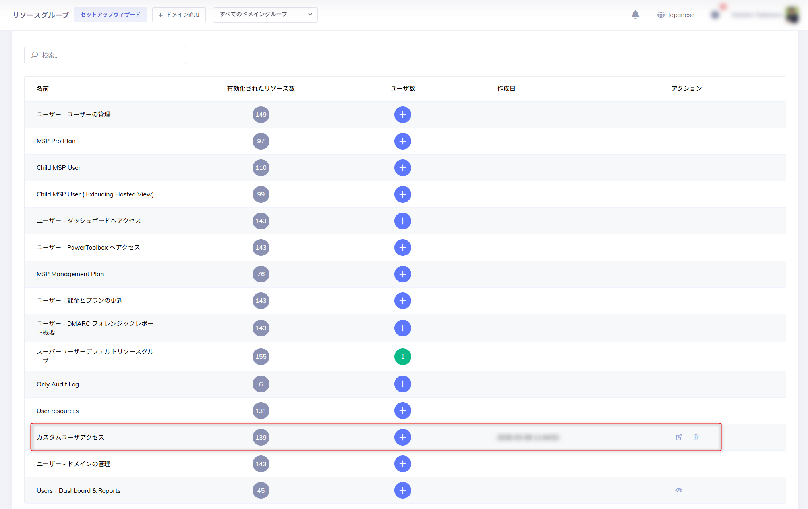Add a user to ユーザー - ダッシュボードへアクセス

pyautogui.click(x=402, y=221)
